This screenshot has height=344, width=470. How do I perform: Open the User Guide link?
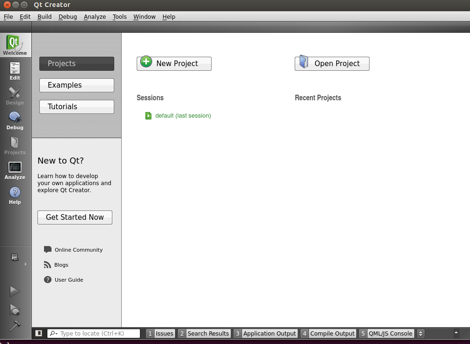(x=69, y=280)
